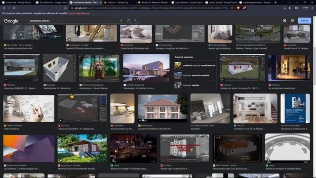
Task: Open the red-shuttered house viewport thumbnail
Action: click(x=242, y=68)
